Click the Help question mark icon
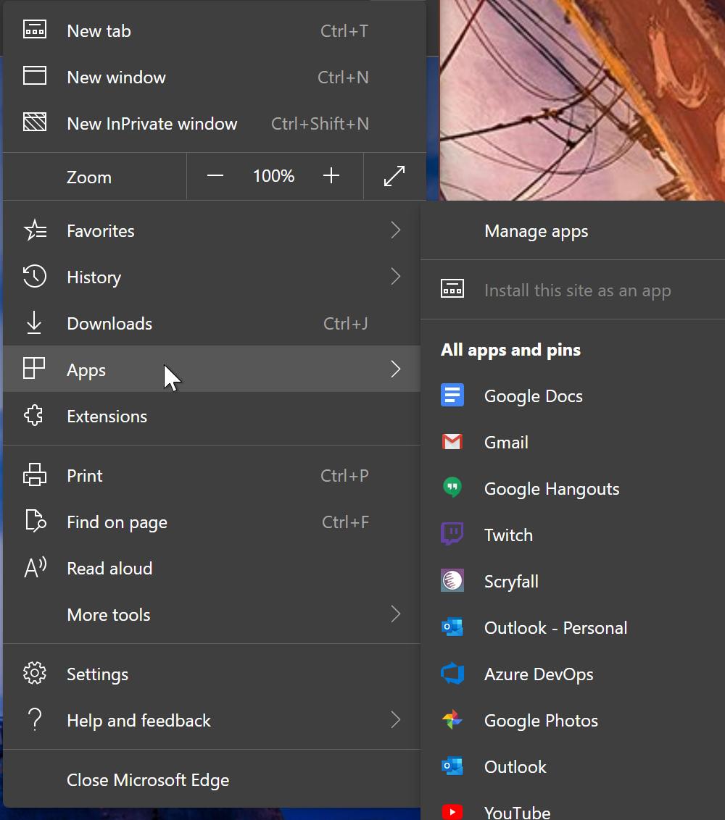The height and width of the screenshot is (820, 725). coord(35,719)
